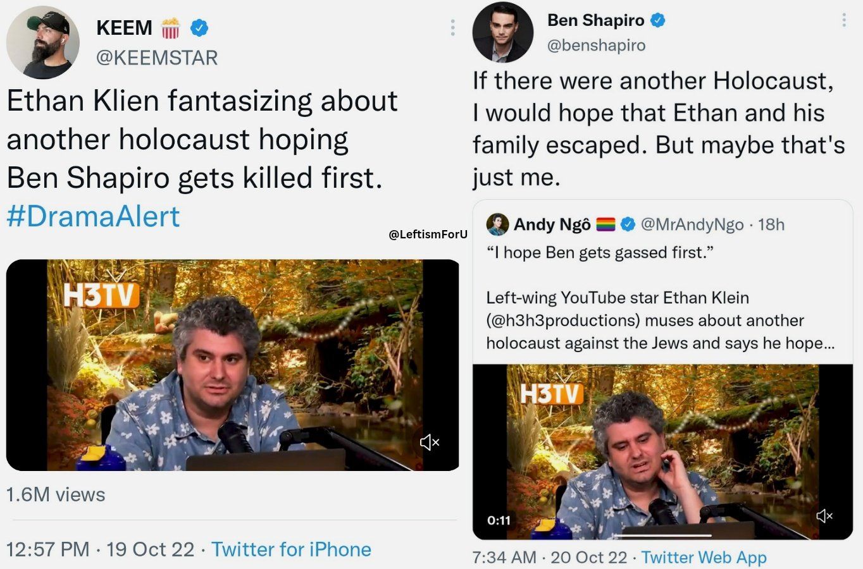The image size is (863, 569).
Task: Play the left H3TV video thumbnail
Action: point(234,365)
